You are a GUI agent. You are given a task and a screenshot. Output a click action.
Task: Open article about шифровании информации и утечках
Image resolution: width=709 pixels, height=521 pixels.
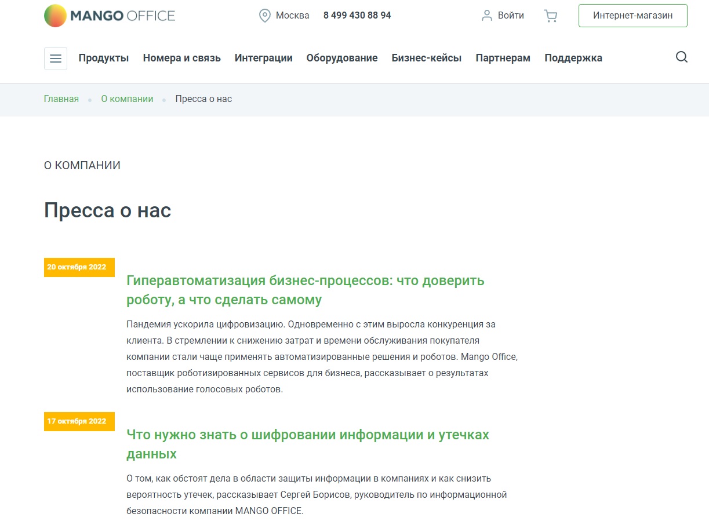tap(308, 444)
